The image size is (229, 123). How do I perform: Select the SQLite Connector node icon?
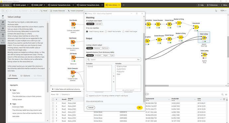click(x=73, y=72)
